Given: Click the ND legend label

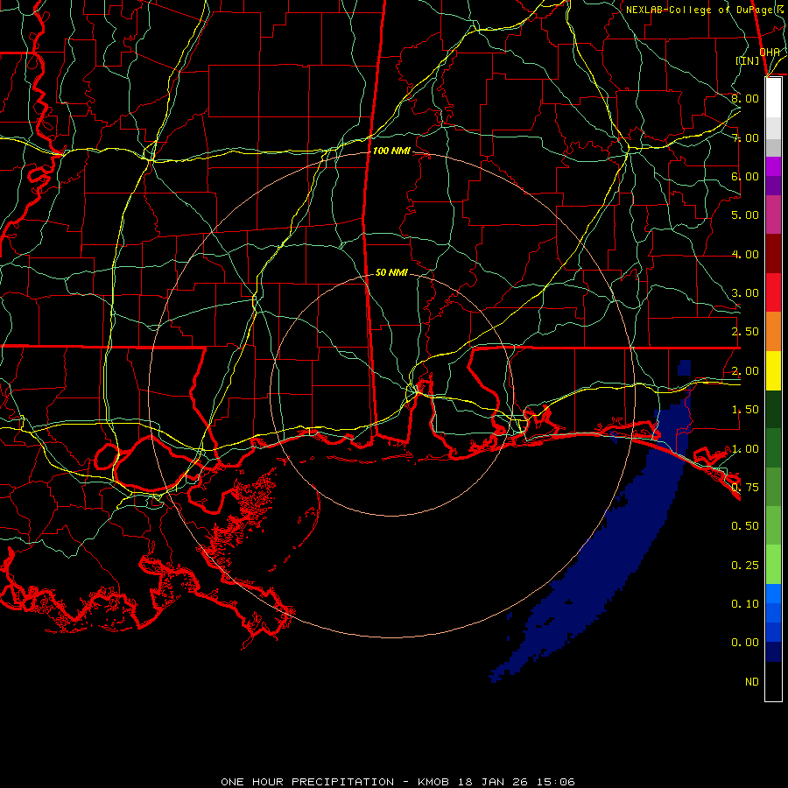Looking at the screenshot, I should tap(752, 682).
